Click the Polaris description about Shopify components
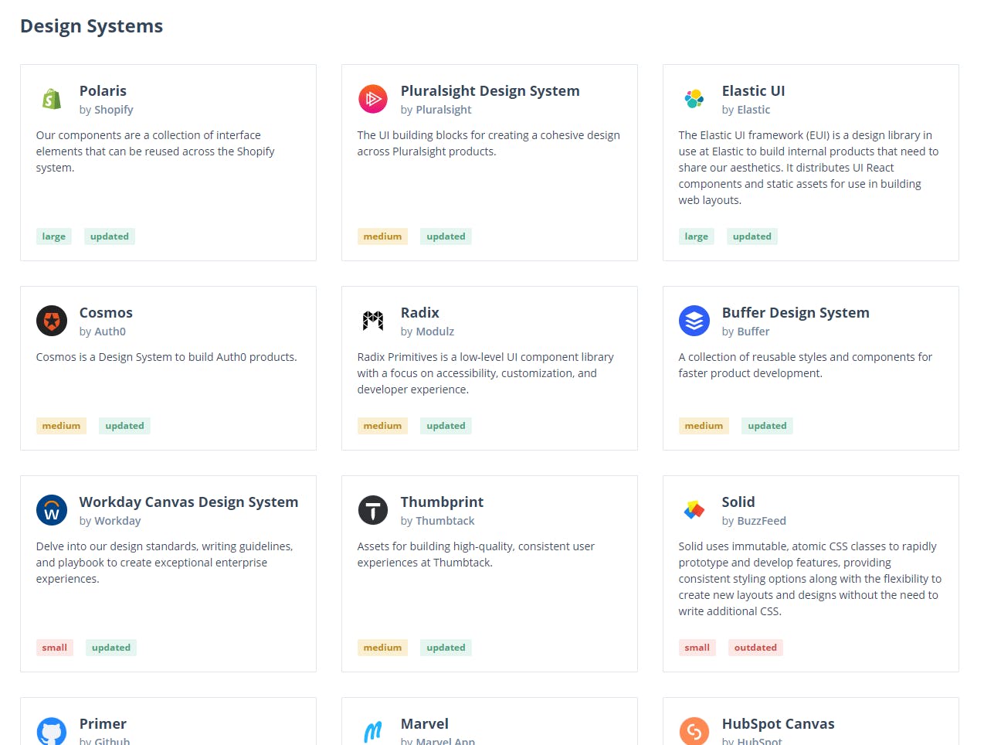The width and height of the screenshot is (984, 745). pyautogui.click(x=155, y=151)
